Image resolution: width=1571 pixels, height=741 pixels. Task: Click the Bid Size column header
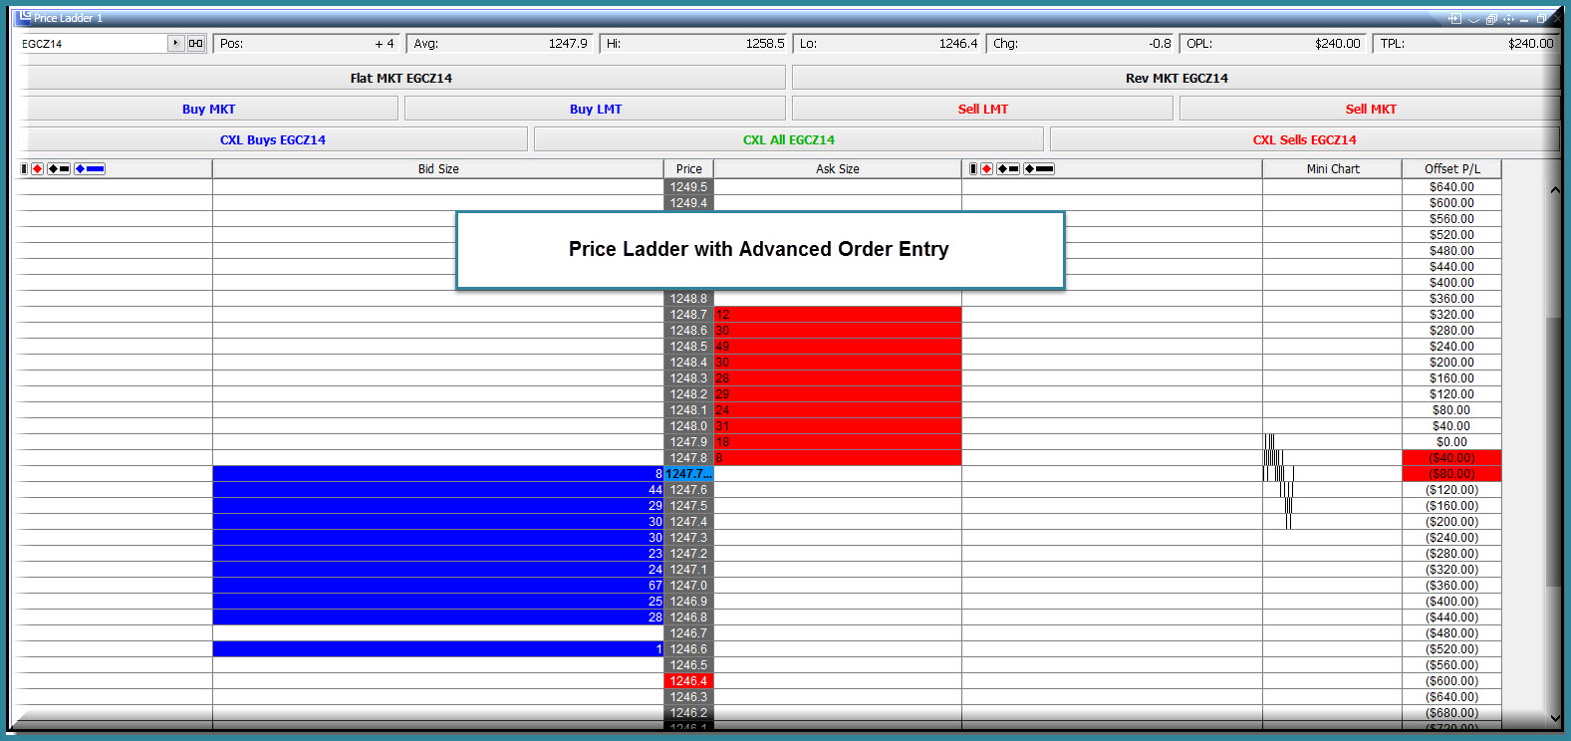coord(438,169)
